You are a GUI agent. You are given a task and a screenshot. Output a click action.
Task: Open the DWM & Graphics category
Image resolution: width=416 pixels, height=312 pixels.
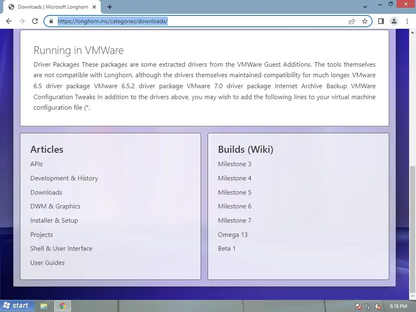point(55,206)
